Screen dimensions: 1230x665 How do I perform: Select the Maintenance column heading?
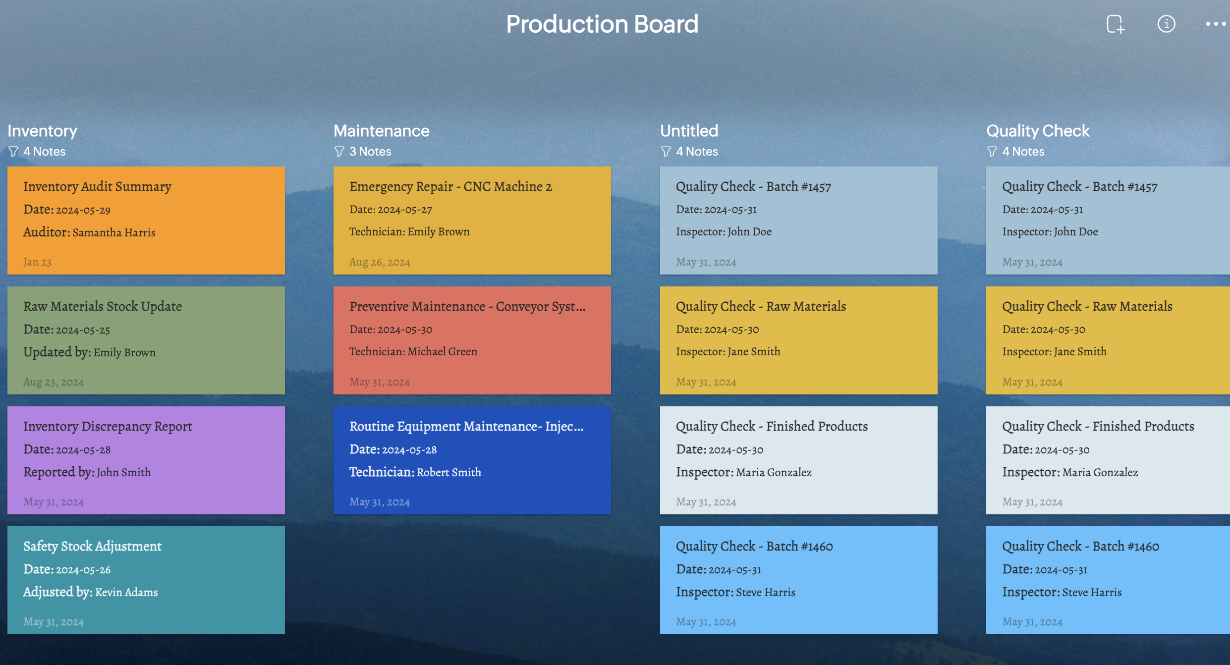(381, 131)
